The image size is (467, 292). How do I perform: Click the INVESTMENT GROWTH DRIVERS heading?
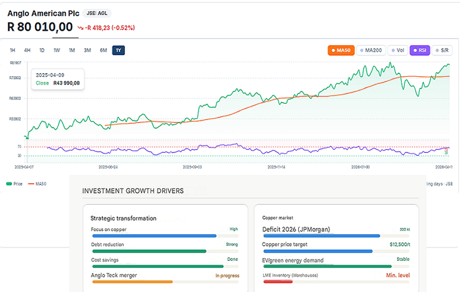(133, 191)
